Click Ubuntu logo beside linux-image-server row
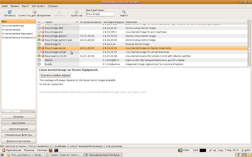Image resolution: width=252 pixels, height=157 pixels. [x=43, y=48]
